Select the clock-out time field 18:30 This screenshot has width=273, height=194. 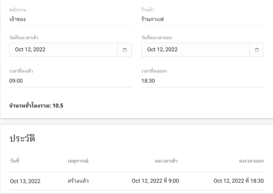203,81
